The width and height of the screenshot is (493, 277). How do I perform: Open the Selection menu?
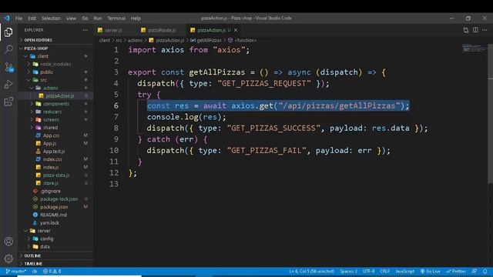pos(52,18)
